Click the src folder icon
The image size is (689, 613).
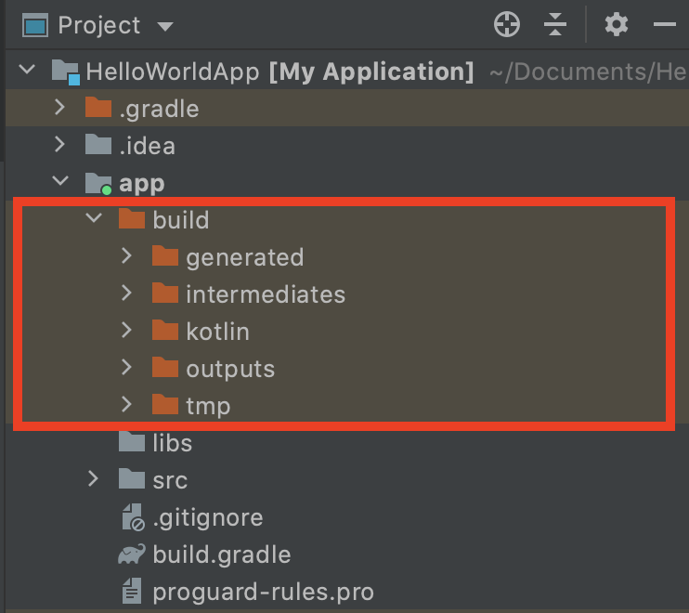pyautogui.click(x=132, y=478)
